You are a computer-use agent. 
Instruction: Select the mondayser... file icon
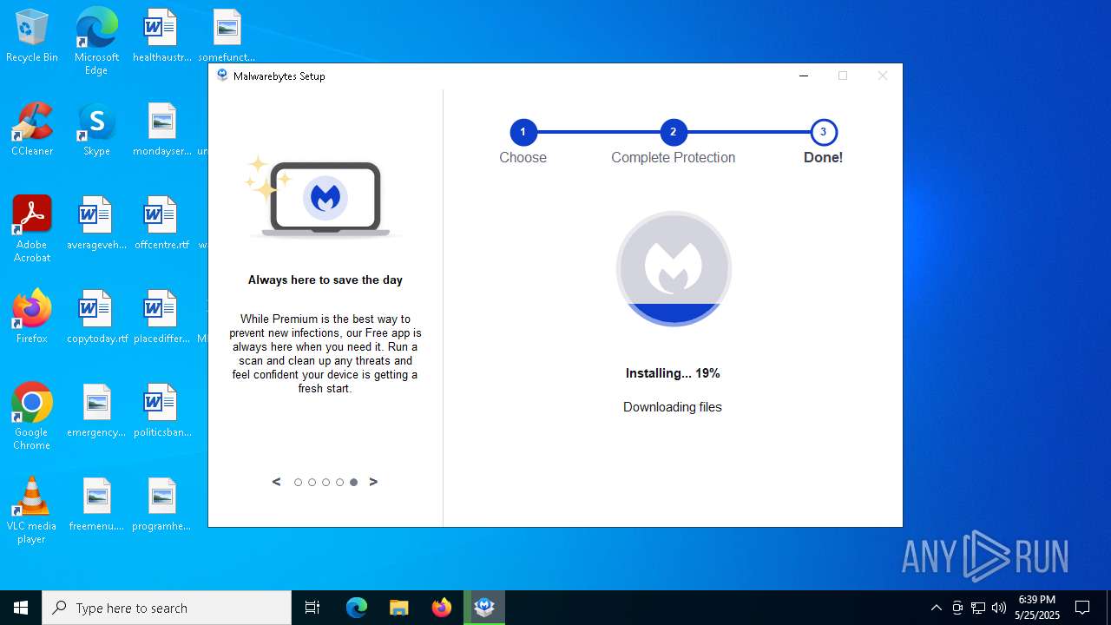tap(161, 130)
